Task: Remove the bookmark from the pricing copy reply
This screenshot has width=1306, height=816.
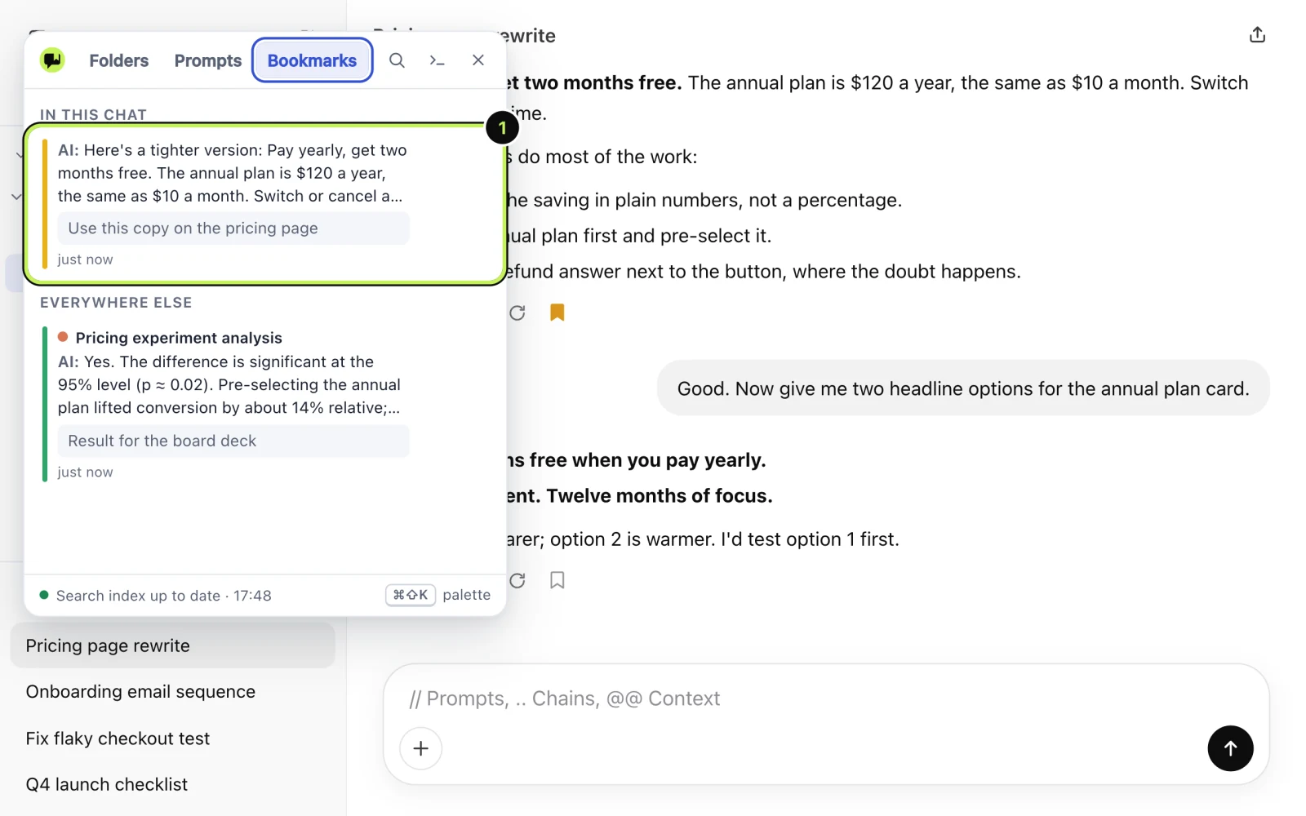Action: tap(557, 313)
